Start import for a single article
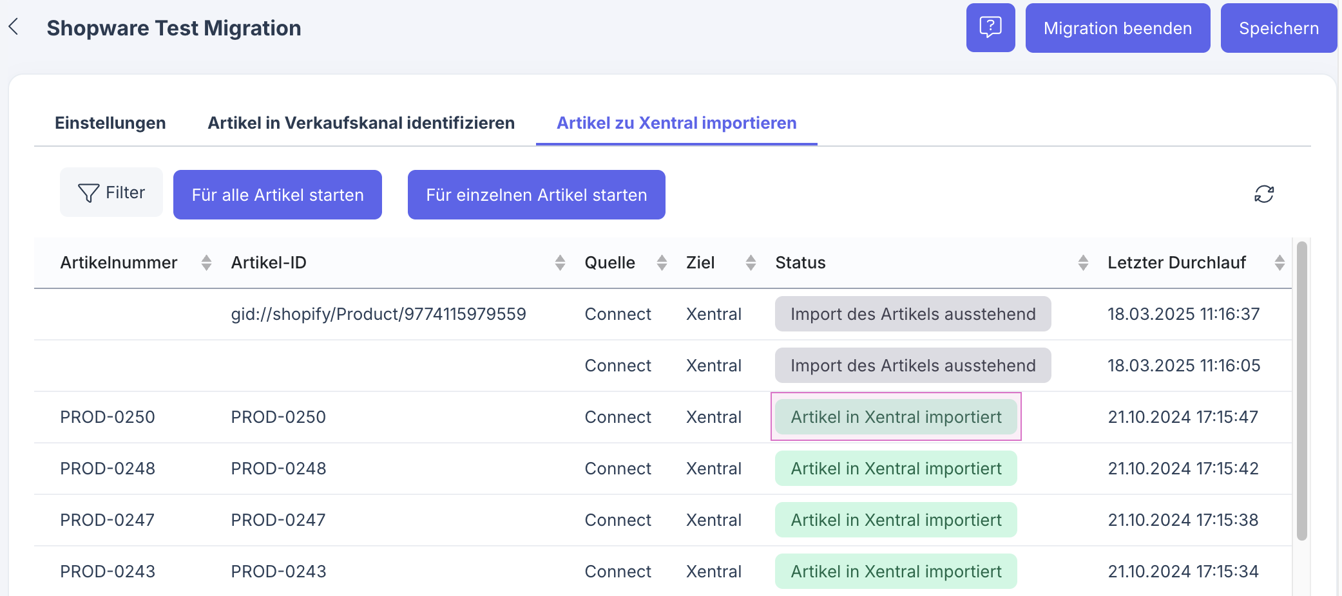The height and width of the screenshot is (596, 1342). pyautogui.click(x=536, y=194)
